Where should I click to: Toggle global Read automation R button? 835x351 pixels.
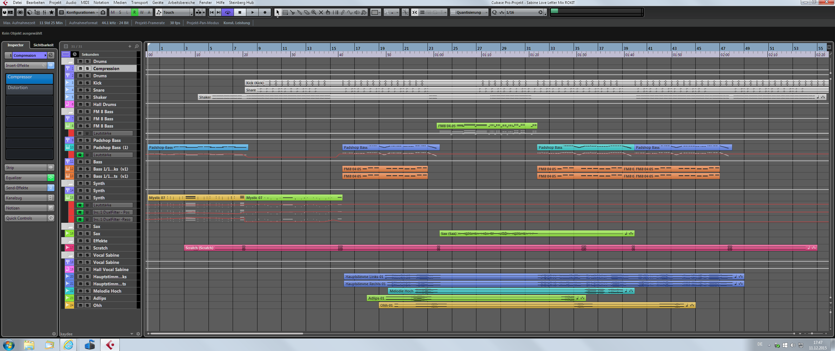(x=134, y=12)
